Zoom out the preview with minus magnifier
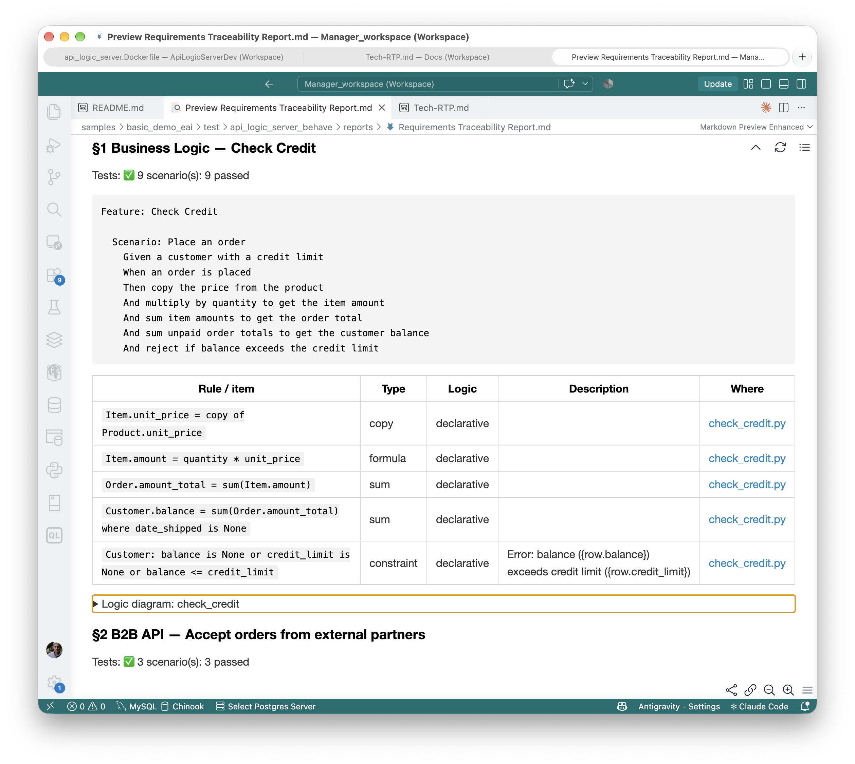Viewport: 855px width, 764px height. tap(769, 690)
